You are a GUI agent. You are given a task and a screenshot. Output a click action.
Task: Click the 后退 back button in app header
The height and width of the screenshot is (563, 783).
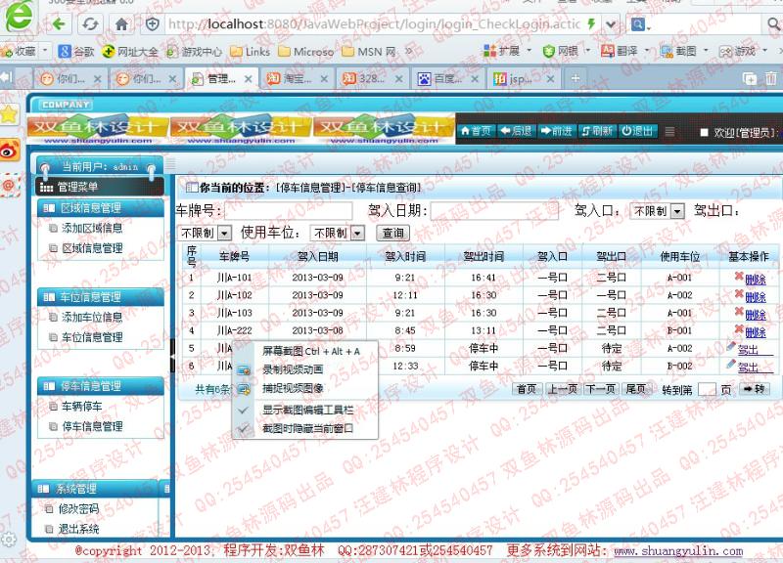[x=516, y=131]
